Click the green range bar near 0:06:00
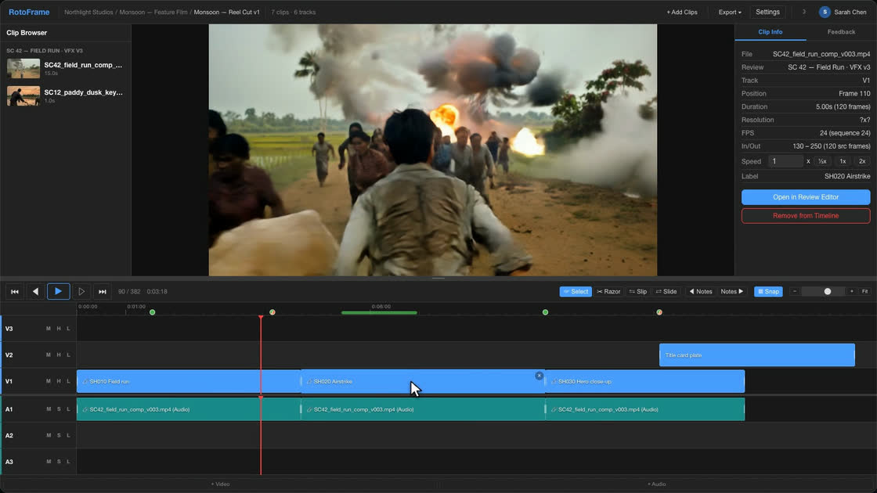 379,312
